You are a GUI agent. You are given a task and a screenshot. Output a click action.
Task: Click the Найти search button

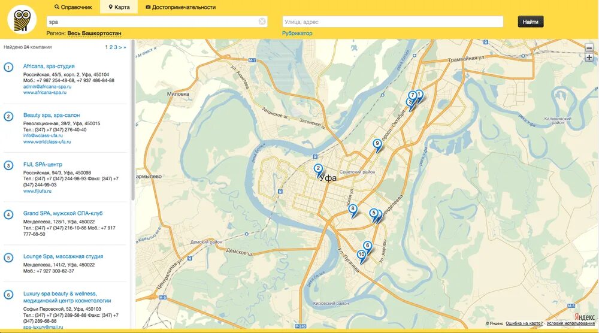coord(531,22)
